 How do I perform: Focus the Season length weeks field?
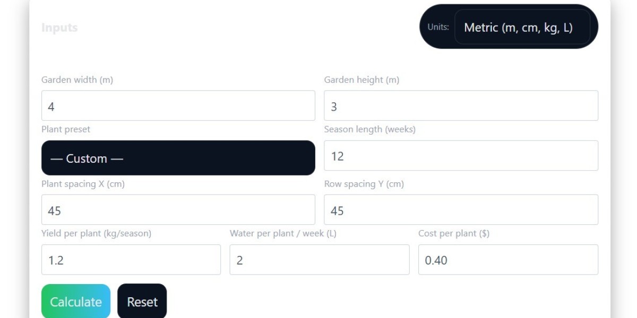461,155
